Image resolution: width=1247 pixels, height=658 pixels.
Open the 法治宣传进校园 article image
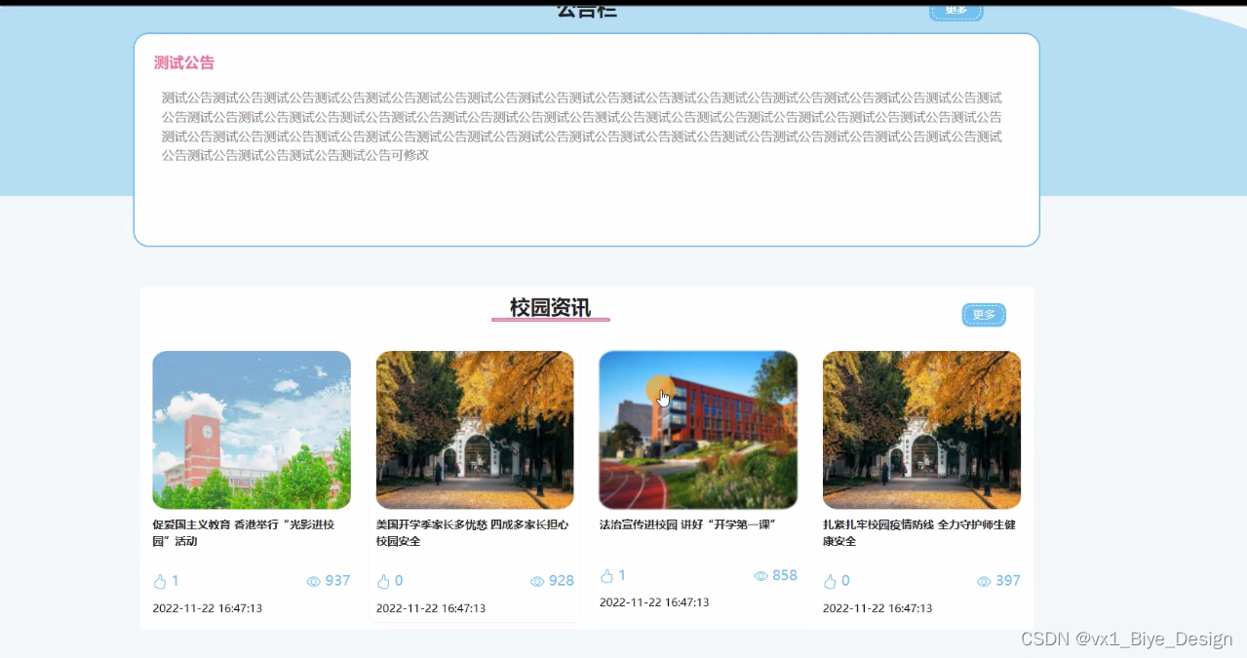point(698,430)
